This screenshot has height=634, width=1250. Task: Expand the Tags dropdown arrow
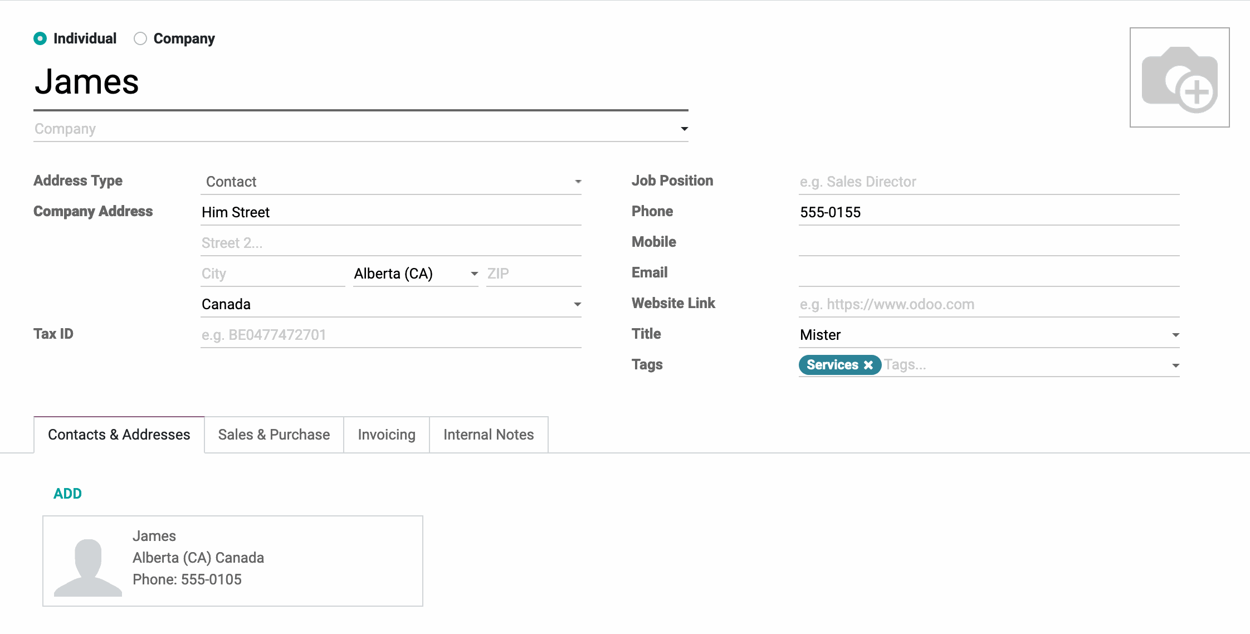pyautogui.click(x=1175, y=365)
